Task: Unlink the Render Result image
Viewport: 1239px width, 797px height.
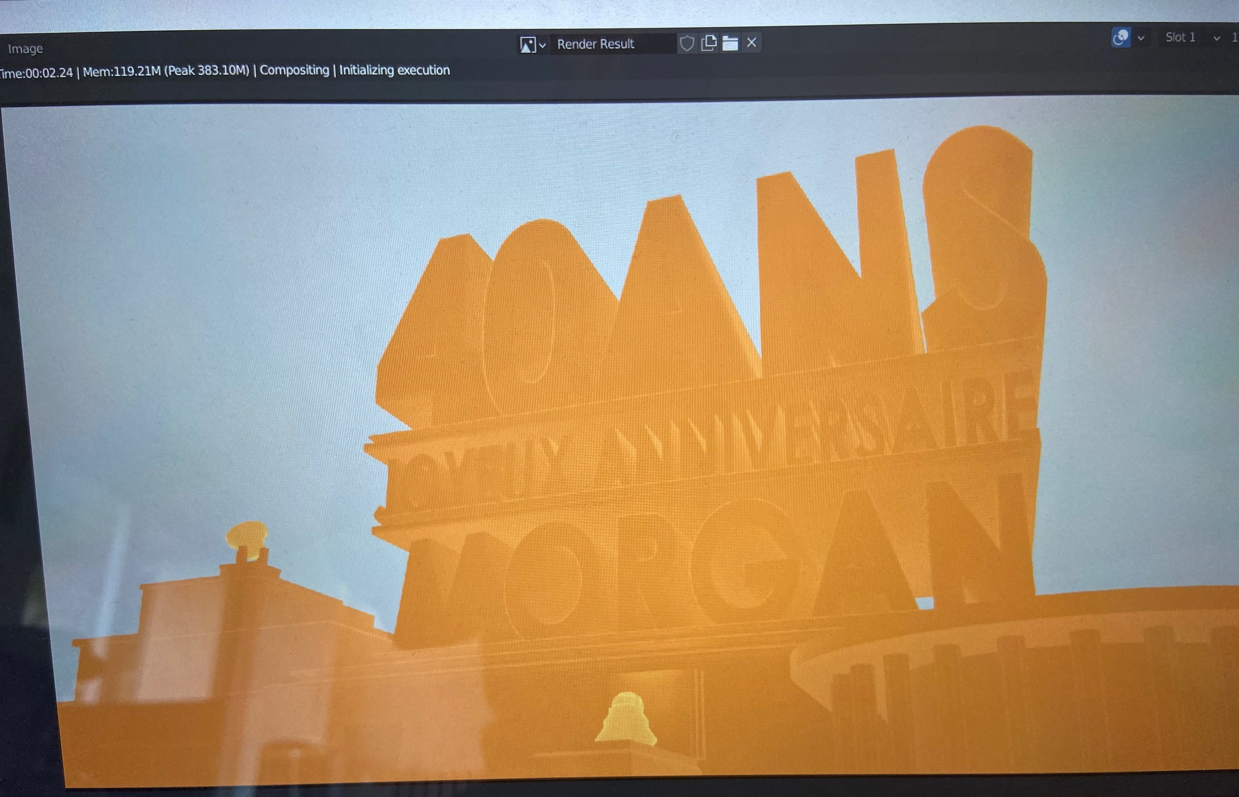Action: point(751,42)
